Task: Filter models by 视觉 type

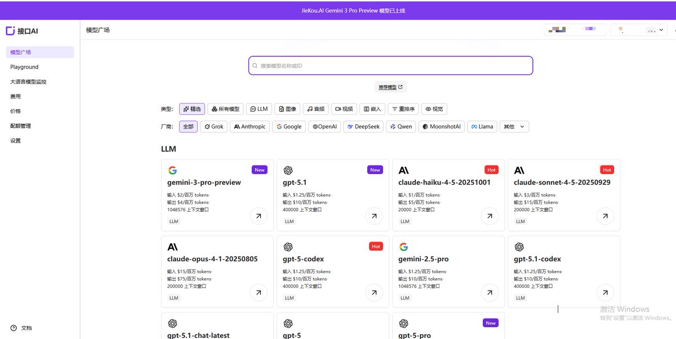Action: point(434,109)
